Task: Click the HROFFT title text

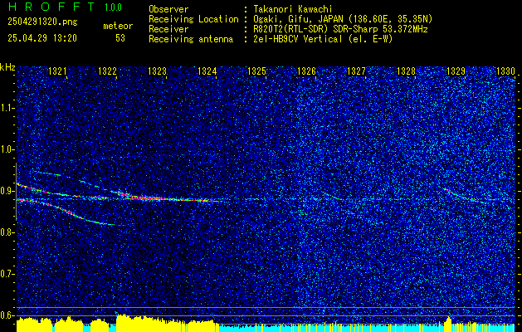Action: click(51, 7)
